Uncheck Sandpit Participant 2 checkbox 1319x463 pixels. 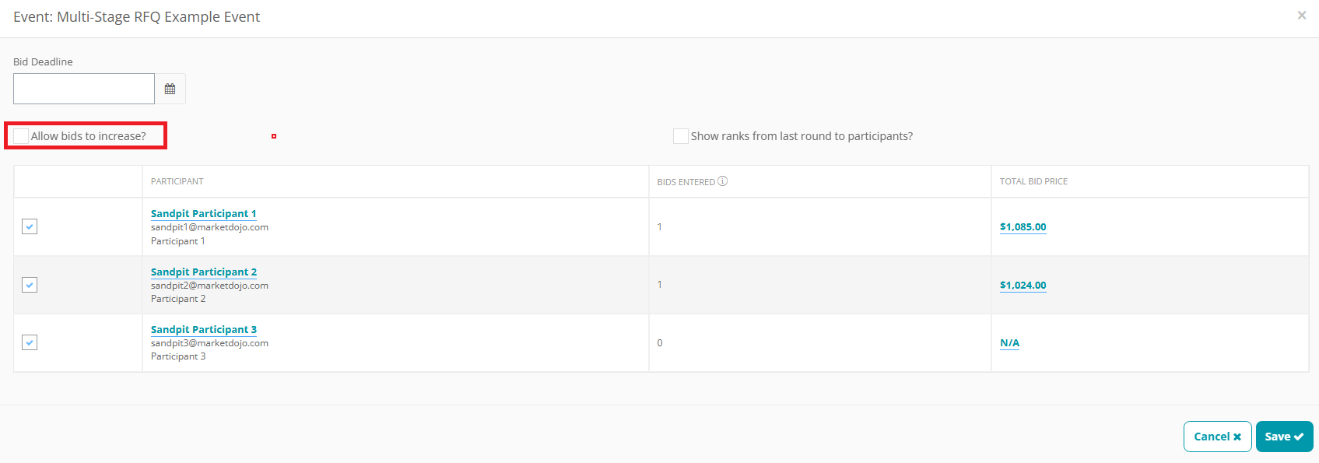click(x=30, y=285)
